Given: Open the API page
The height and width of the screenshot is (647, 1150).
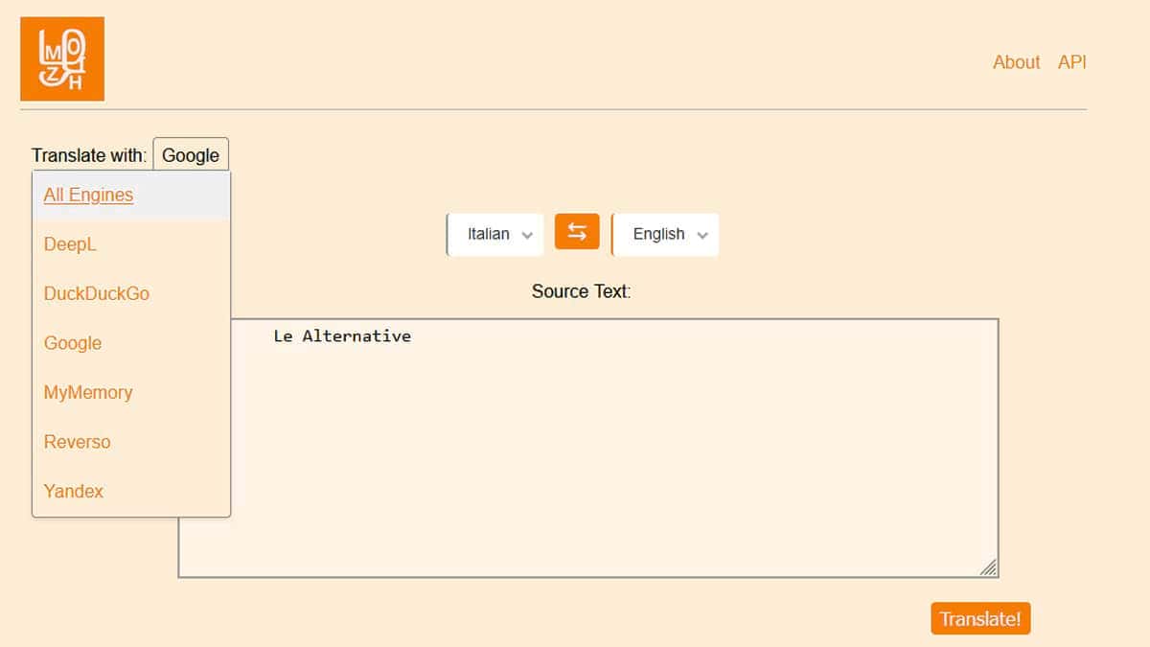Looking at the screenshot, I should 1072,61.
